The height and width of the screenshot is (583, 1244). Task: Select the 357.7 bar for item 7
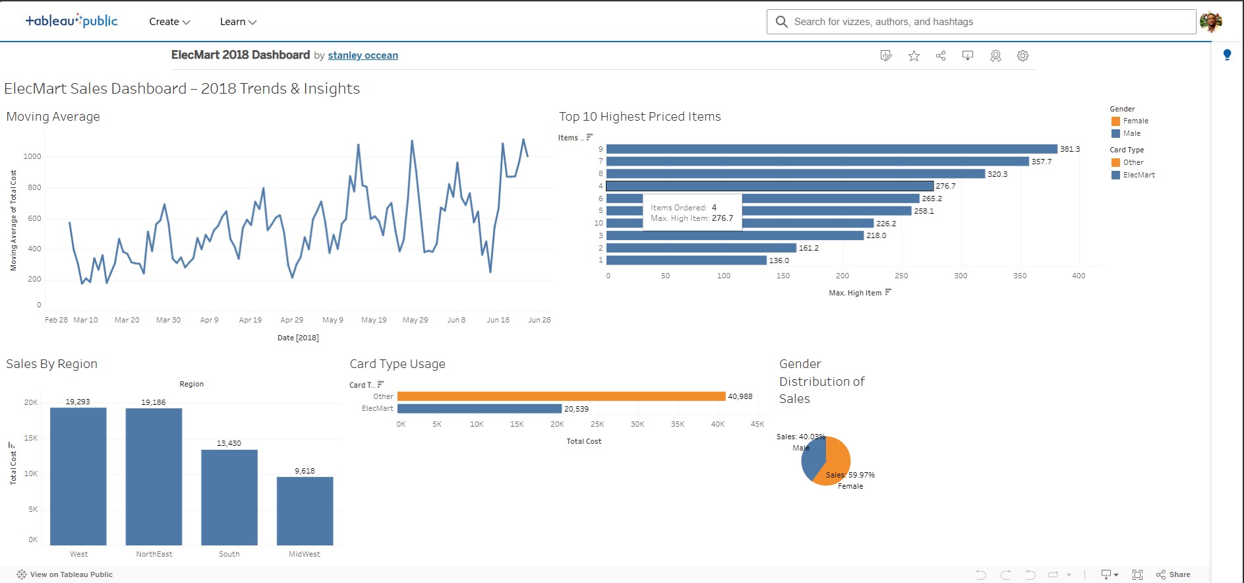(817, 162)
